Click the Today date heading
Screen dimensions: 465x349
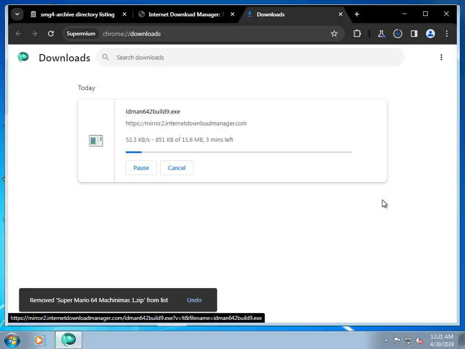coord(87,88)
